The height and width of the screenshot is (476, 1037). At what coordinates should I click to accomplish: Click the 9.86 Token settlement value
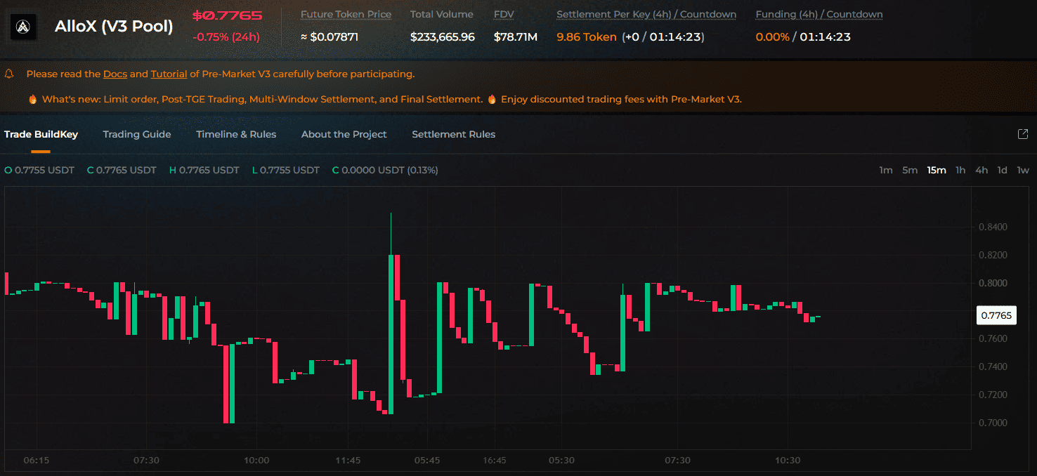pyautogui.click(x=587, y=37)
